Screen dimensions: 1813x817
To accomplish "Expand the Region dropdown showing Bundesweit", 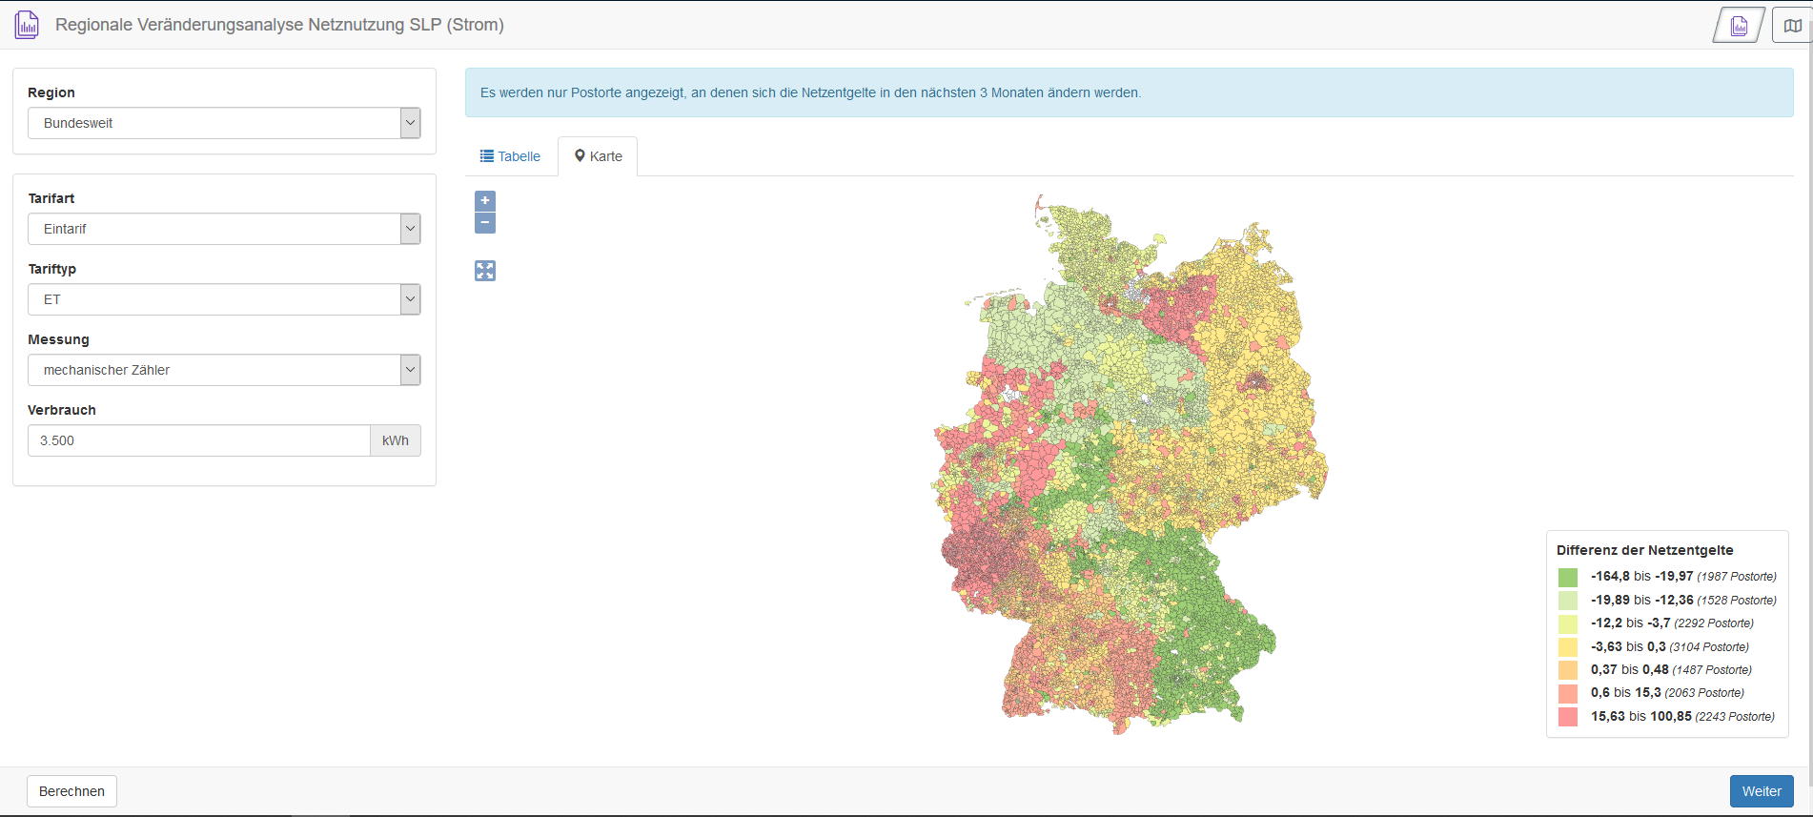I will coord(224,123).
